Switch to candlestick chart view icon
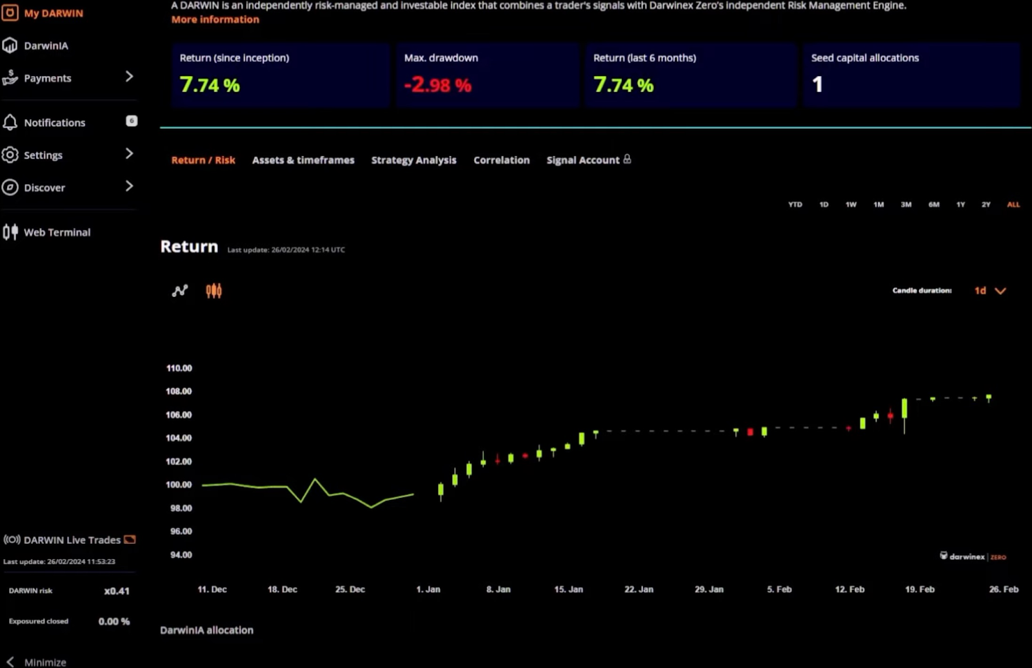The width and height of the screenshot is (1032, 668). coord(213,291)
